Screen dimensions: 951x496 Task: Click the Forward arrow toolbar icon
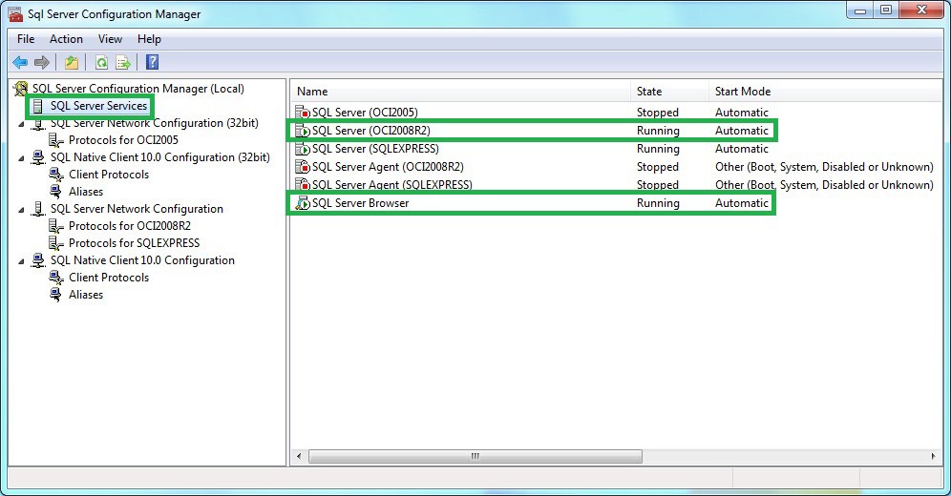tap(42, 62)
